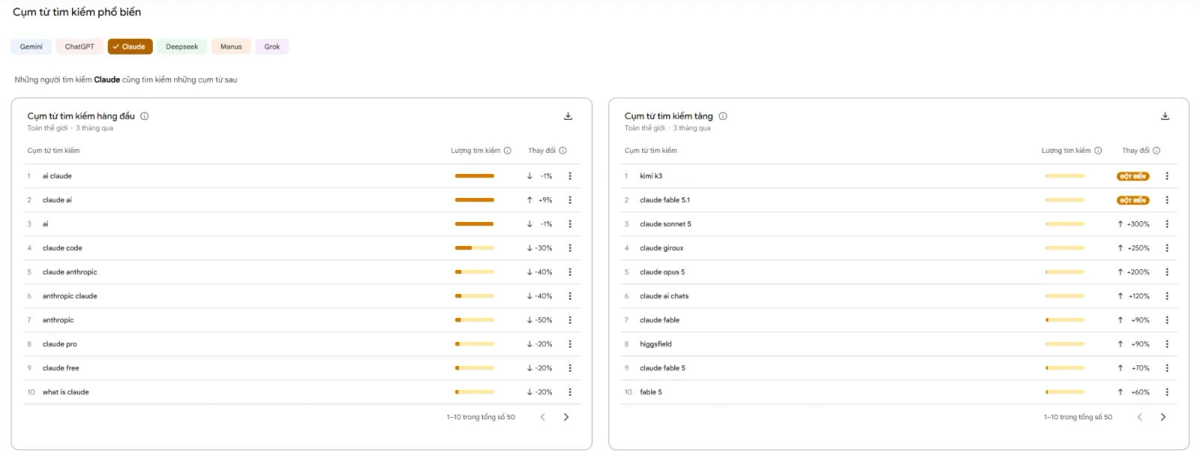Click the 'claude free' search term
Screen dimensions: 1200x465
(61, 368)
